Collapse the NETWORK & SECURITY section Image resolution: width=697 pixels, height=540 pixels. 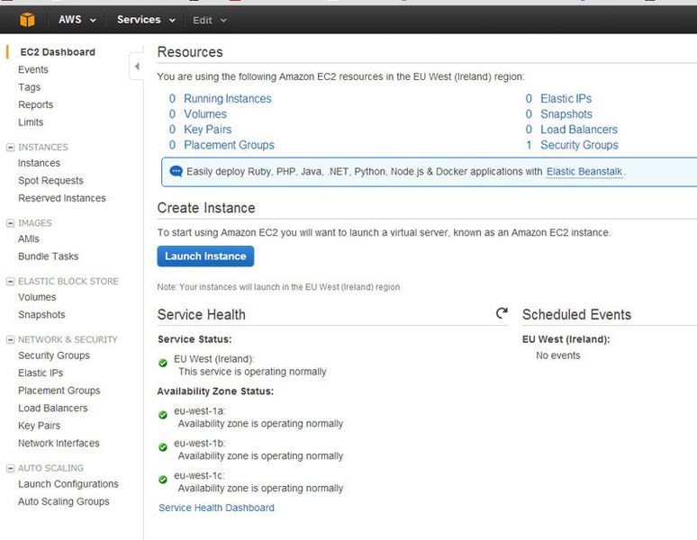[10, 339]
